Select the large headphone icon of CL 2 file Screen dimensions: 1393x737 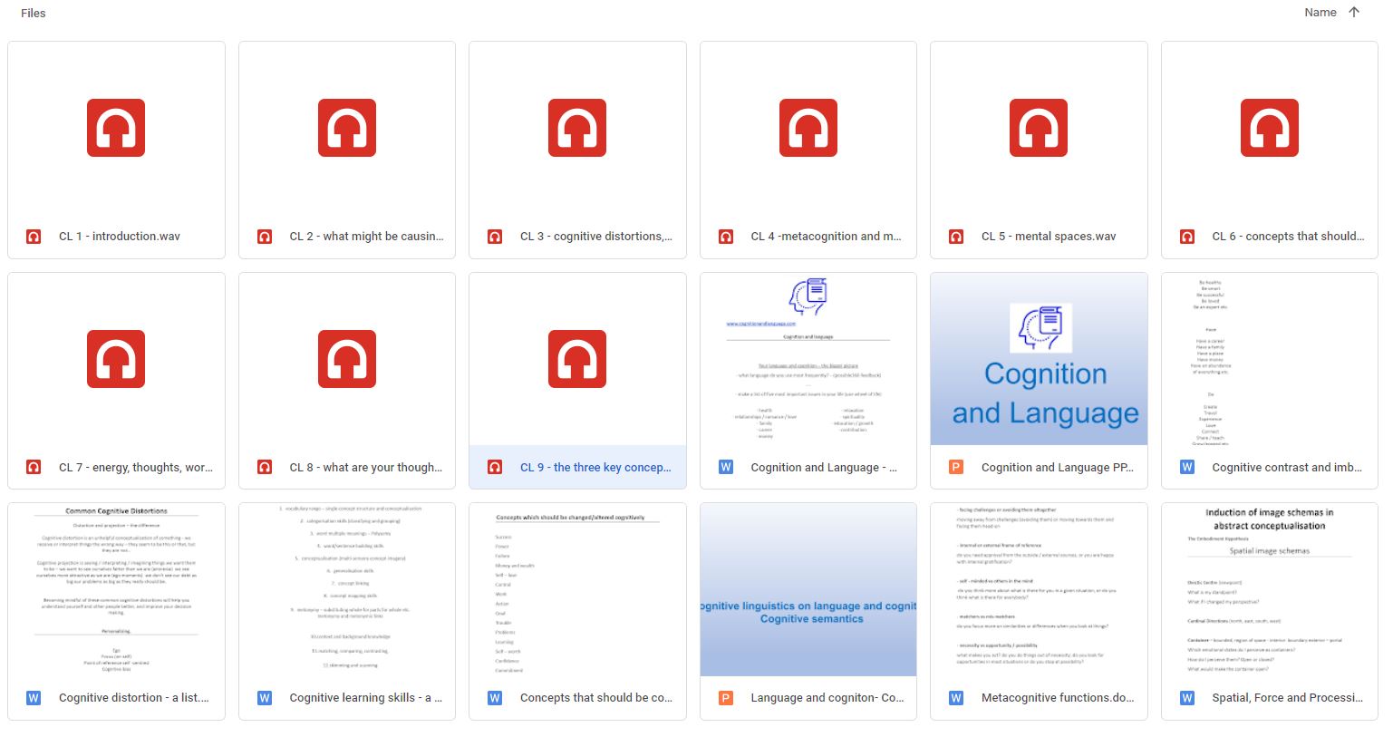point(347,128)
